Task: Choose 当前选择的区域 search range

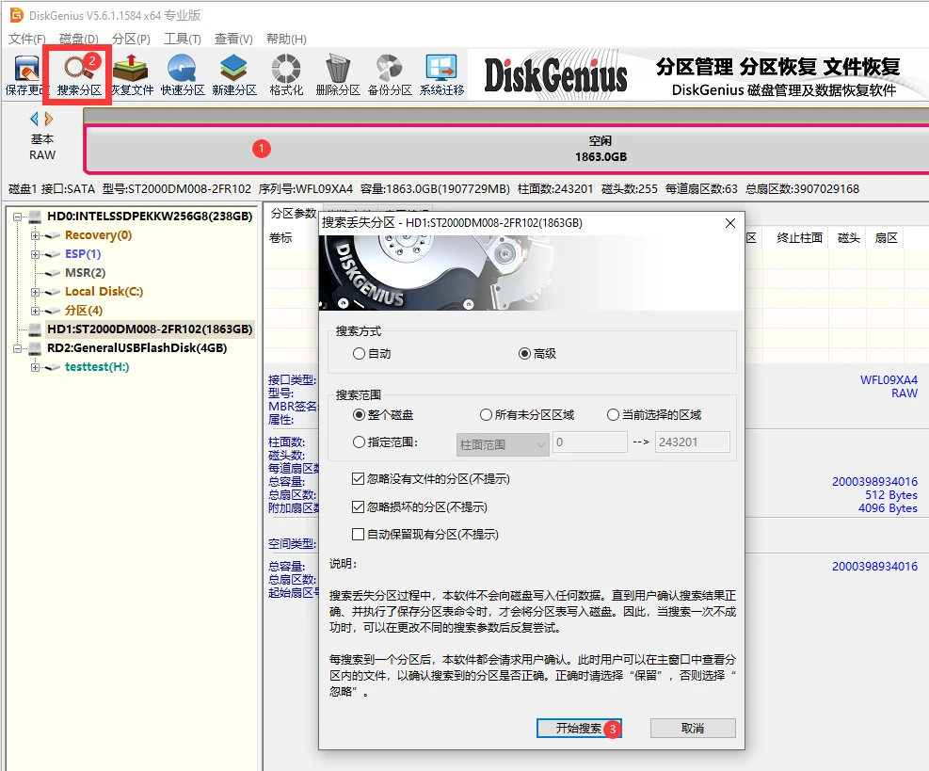Action: pyautogui.click(x=654, y=415)
